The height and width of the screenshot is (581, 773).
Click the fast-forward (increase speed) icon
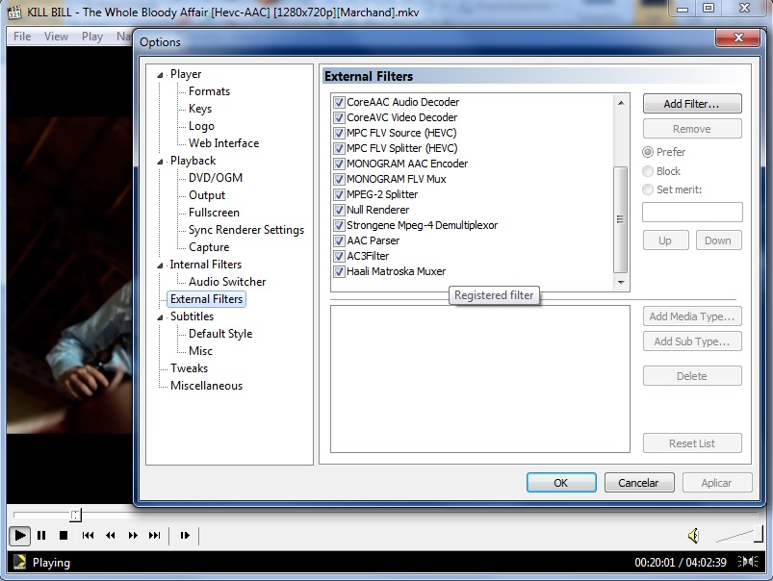133,535
